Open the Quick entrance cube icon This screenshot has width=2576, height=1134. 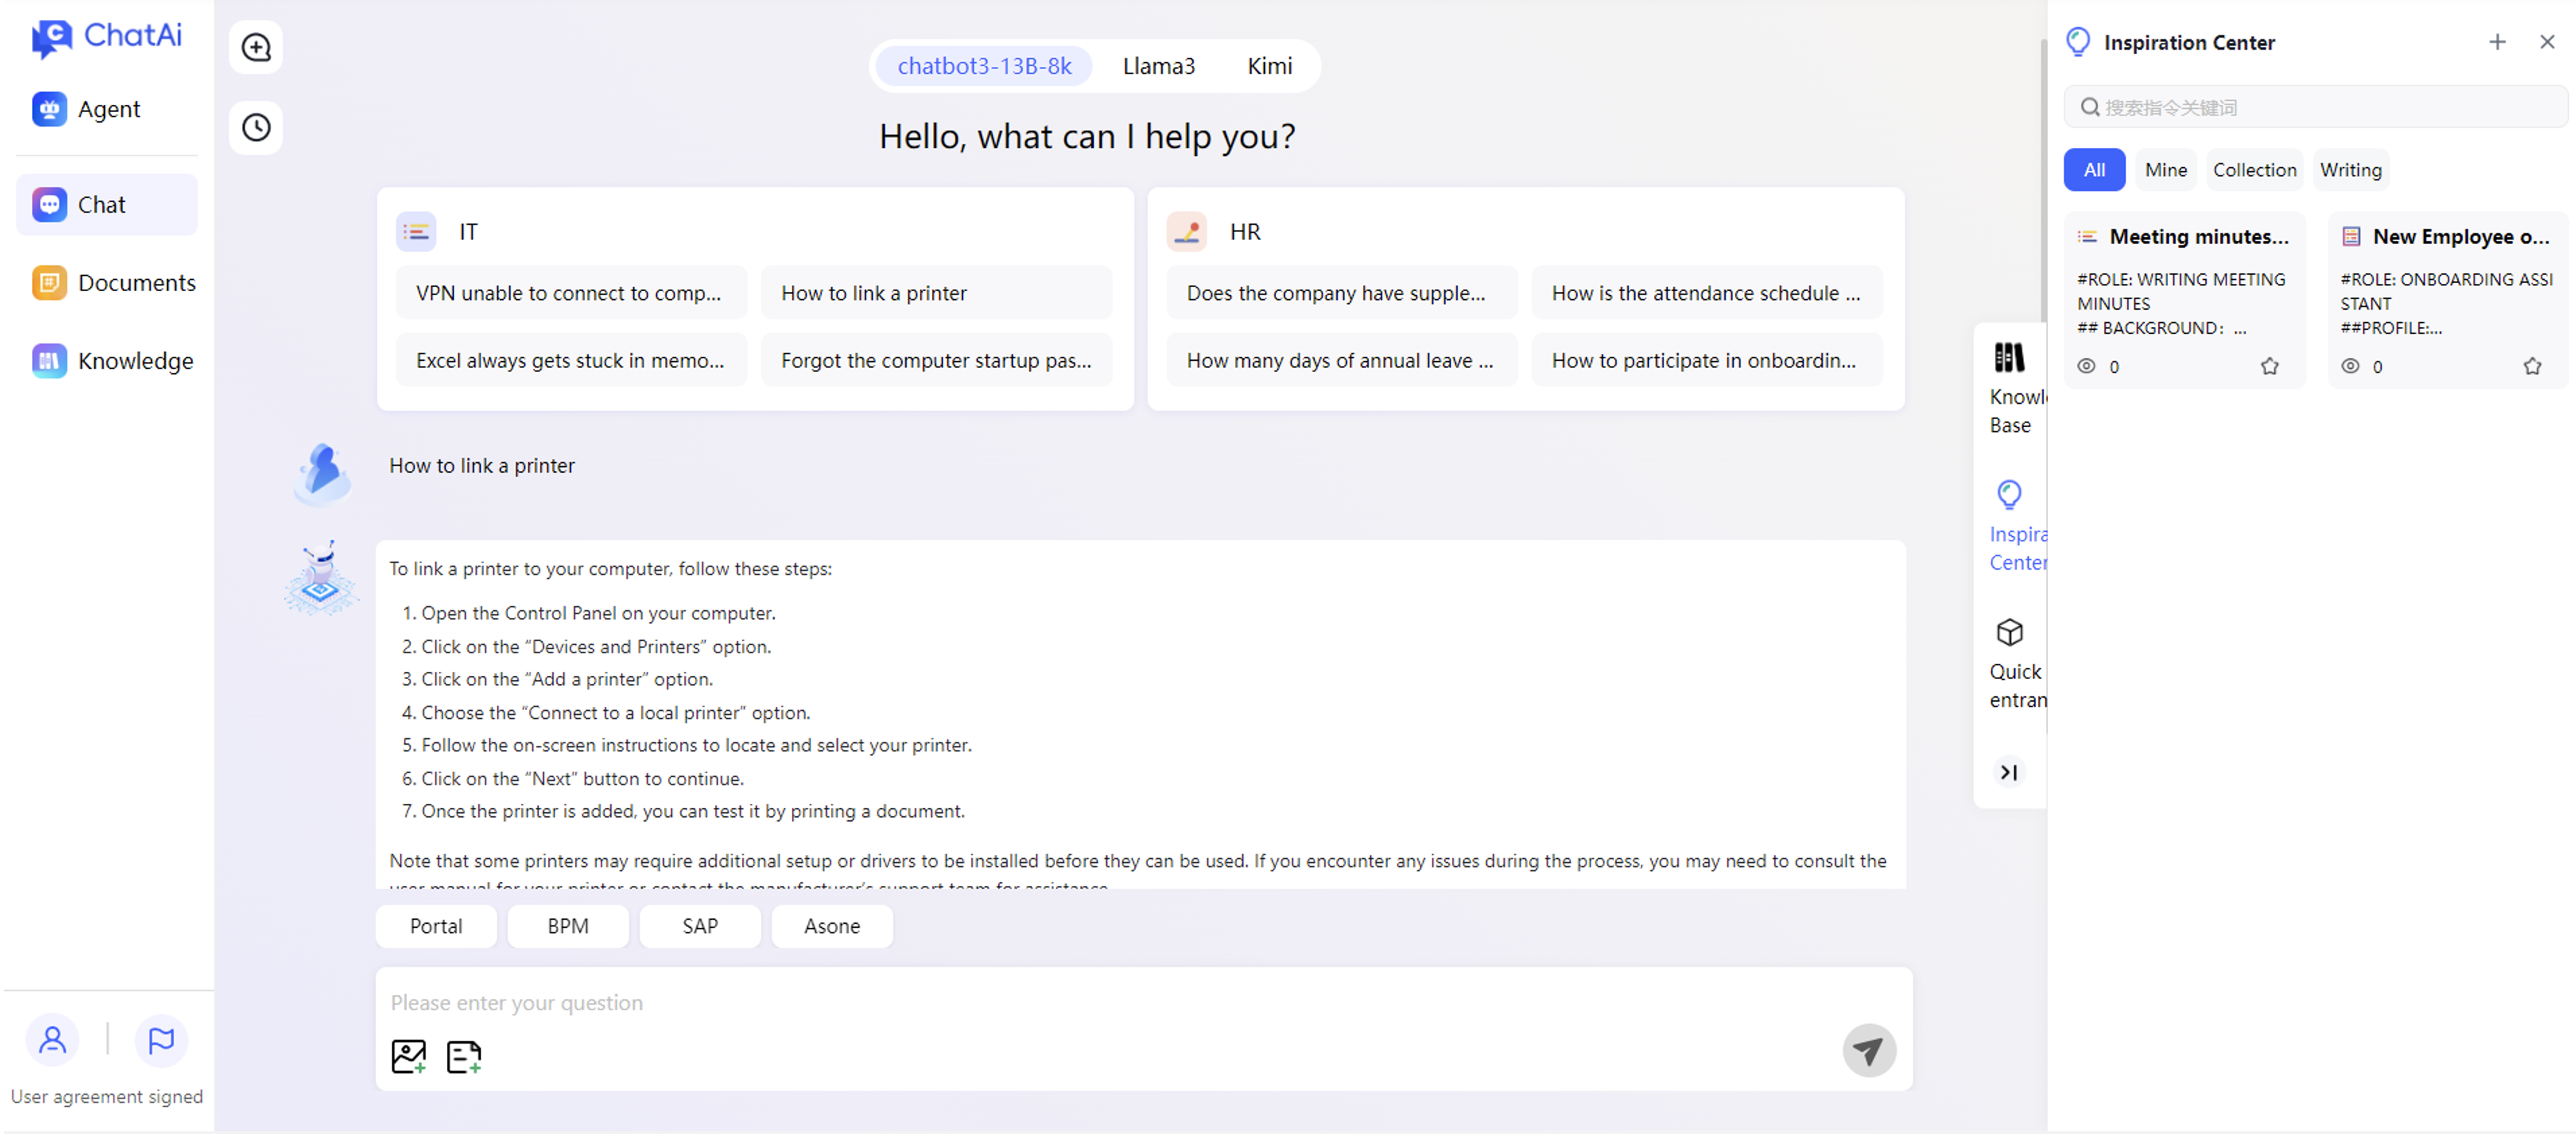(x=2009, y=633)
